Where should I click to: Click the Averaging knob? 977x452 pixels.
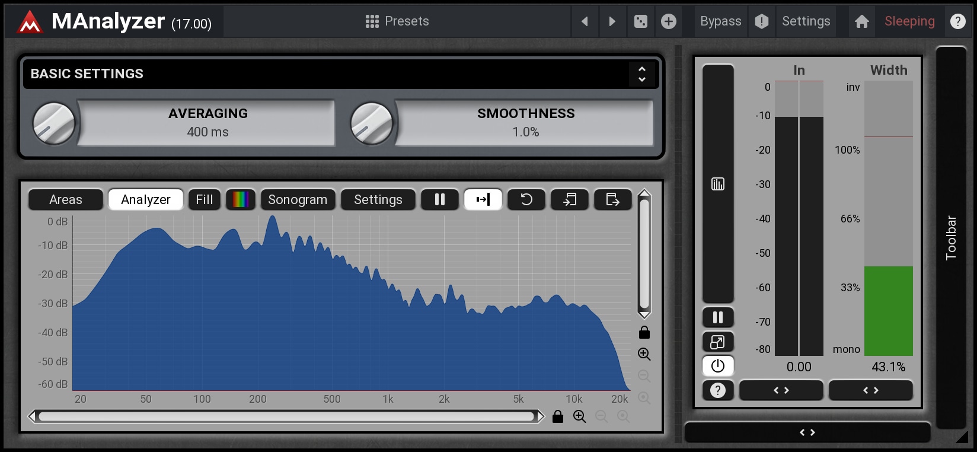point(54,123)
